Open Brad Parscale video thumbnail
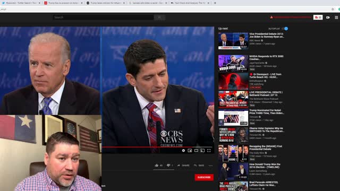Image resolution: width=340 pixels, height=191 pixels. 233,186
